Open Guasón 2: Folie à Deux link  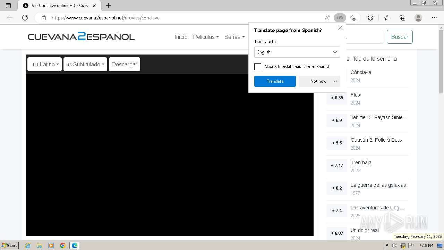point(376,140)
